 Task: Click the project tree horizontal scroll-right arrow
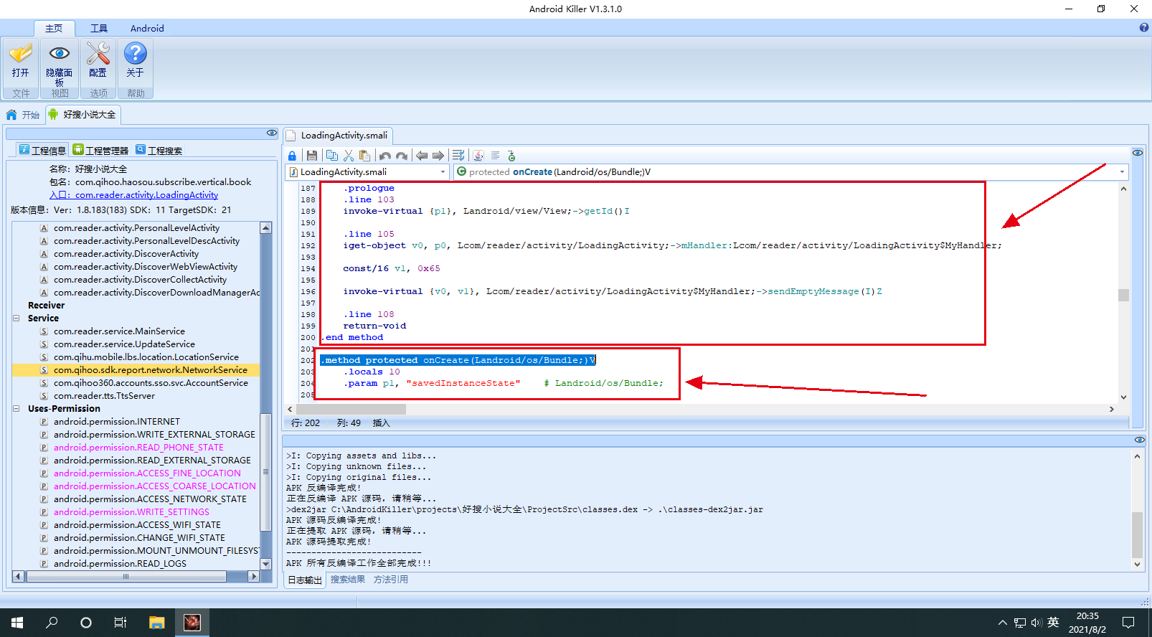[253, 576]
